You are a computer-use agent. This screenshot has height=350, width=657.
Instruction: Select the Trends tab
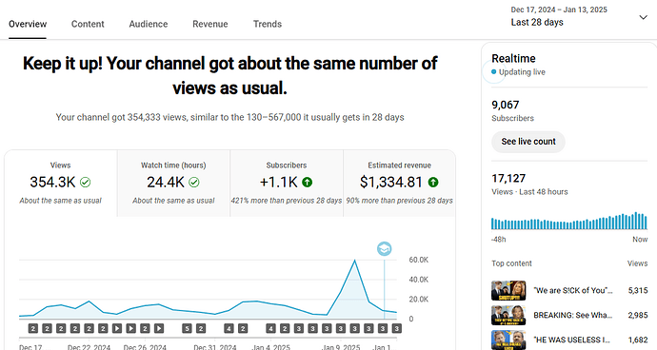(268, 24)
